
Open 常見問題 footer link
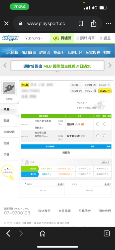(x=65, y=211)
